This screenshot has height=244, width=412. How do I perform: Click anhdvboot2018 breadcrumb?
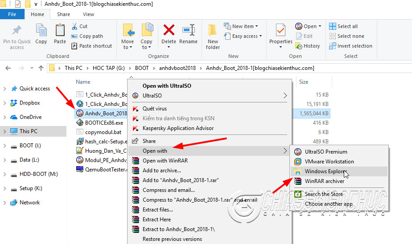(x=177, y=68)
